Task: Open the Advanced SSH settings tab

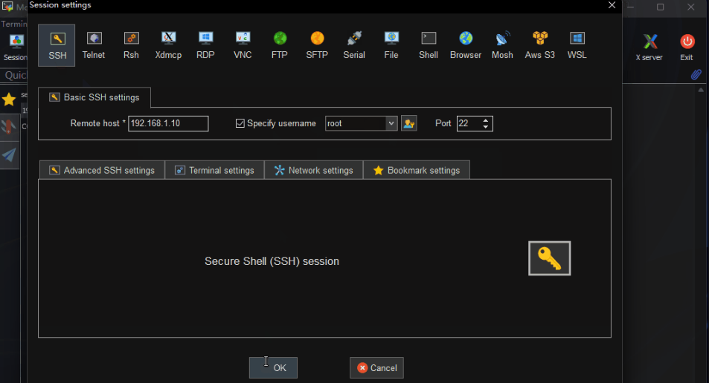Action: click(102, 170)
